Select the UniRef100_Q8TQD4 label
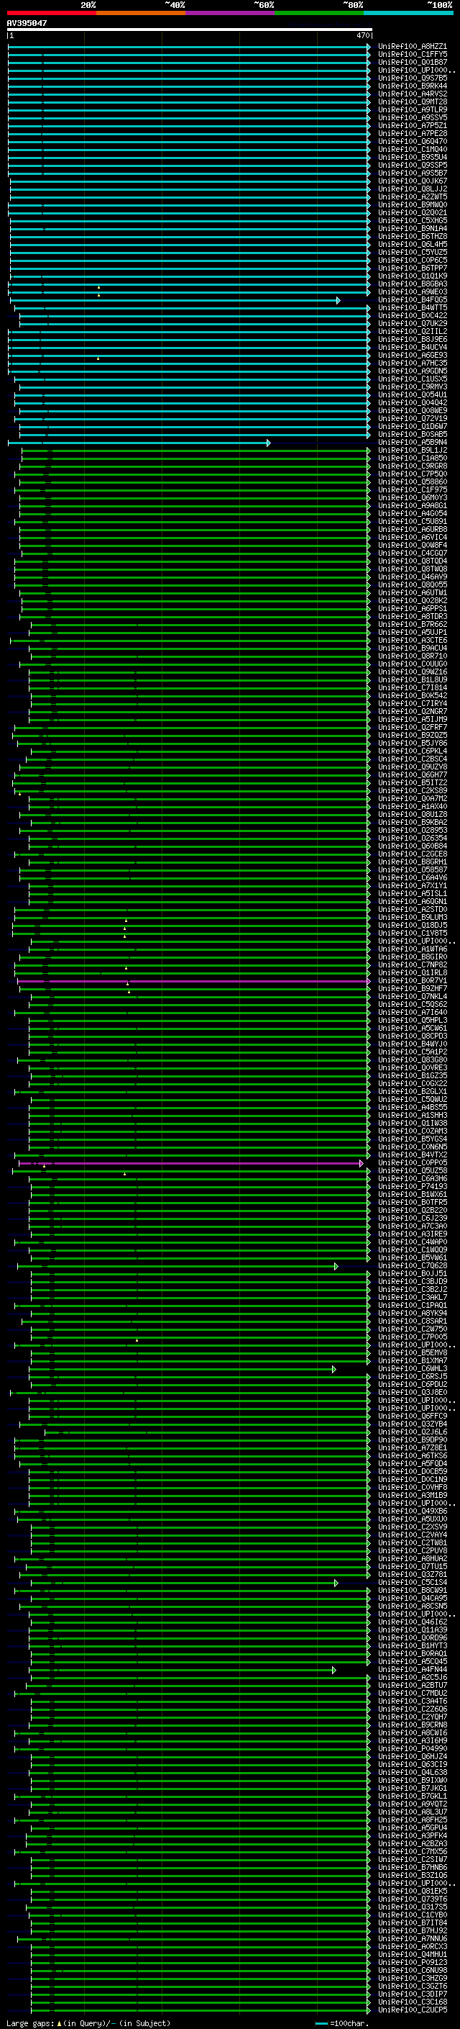This screenshot has width=460, height=2029. tap(412, 561)
